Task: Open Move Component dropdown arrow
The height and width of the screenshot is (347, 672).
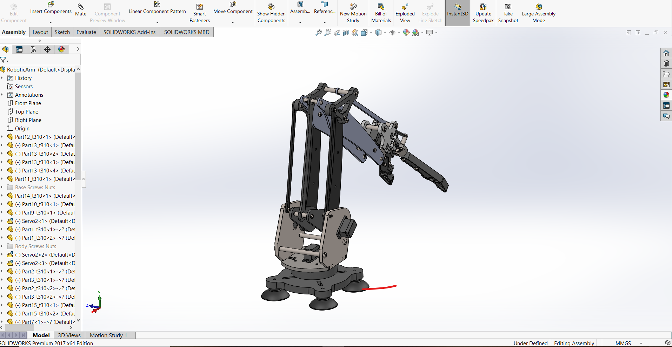Action: pos(233,22)
